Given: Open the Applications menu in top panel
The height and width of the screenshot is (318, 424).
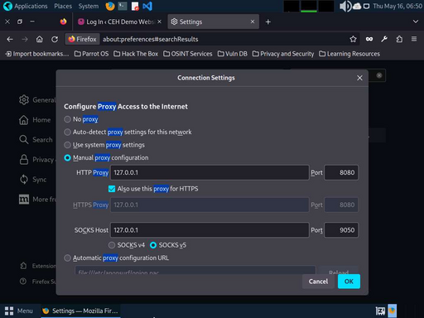Looking at the screenshot, I should [26, 6].
